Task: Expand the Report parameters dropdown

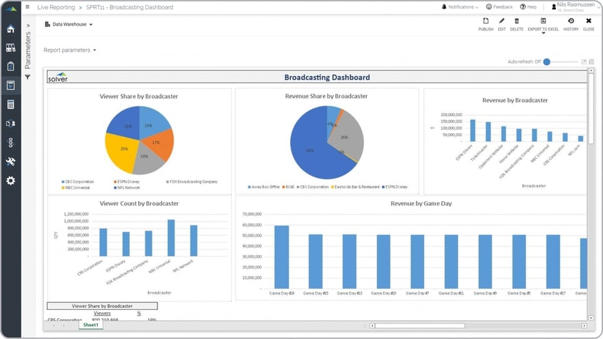Action: click(x=70, y=50)
